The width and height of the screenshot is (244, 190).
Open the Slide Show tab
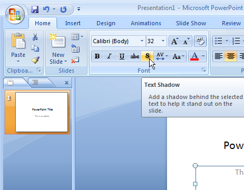[x=191, y=23]
